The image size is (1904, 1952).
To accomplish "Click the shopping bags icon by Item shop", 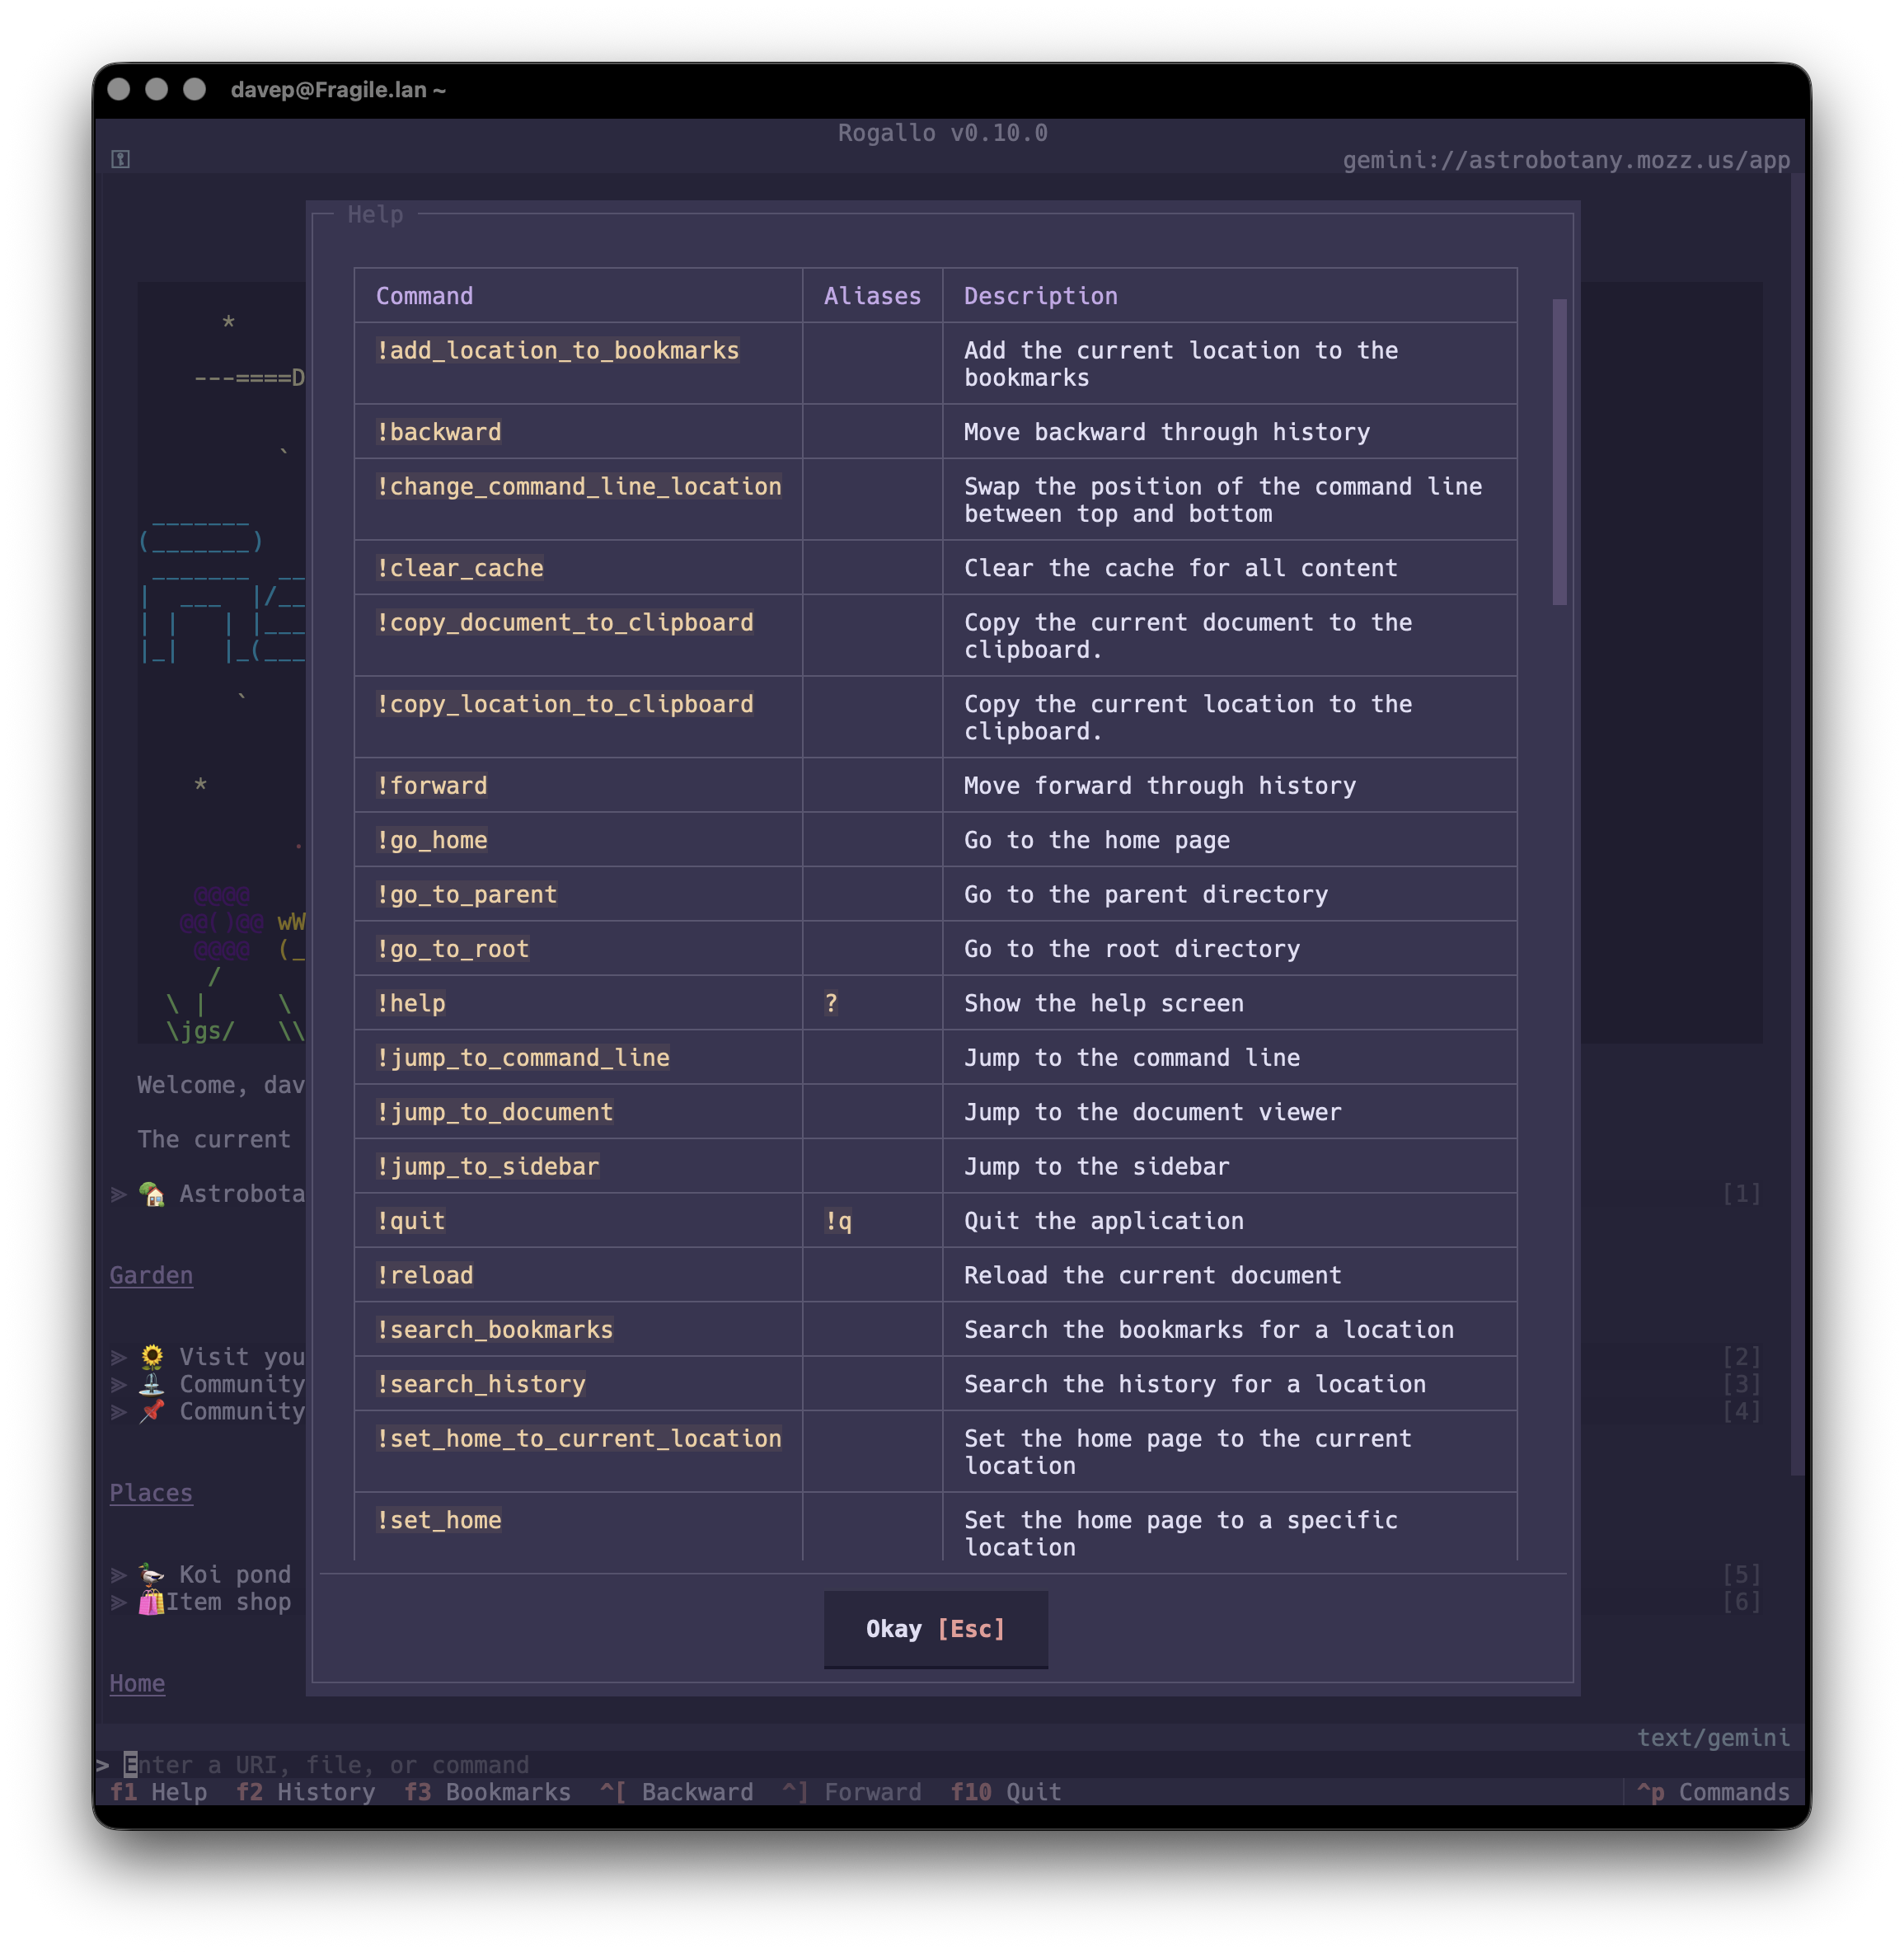I will (152, 1601).
